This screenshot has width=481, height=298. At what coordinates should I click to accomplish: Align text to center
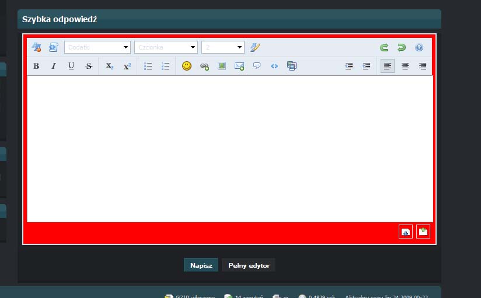405,66
